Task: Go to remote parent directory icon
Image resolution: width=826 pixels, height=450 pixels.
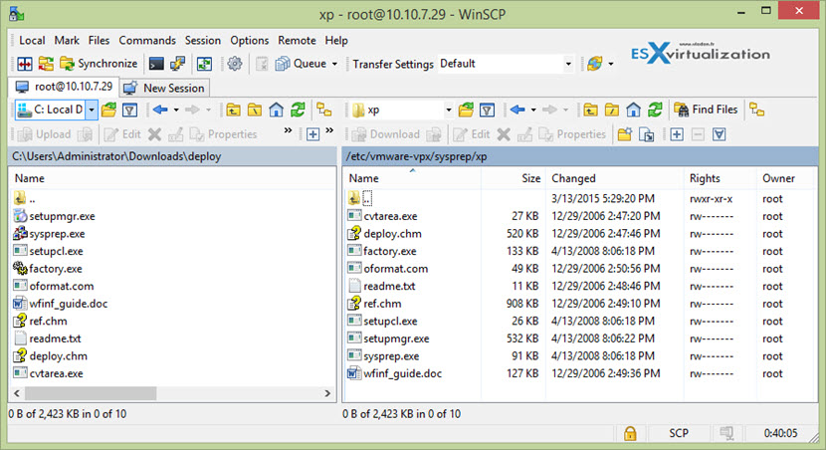Action: pyautogui.click(x=590, y=110)
